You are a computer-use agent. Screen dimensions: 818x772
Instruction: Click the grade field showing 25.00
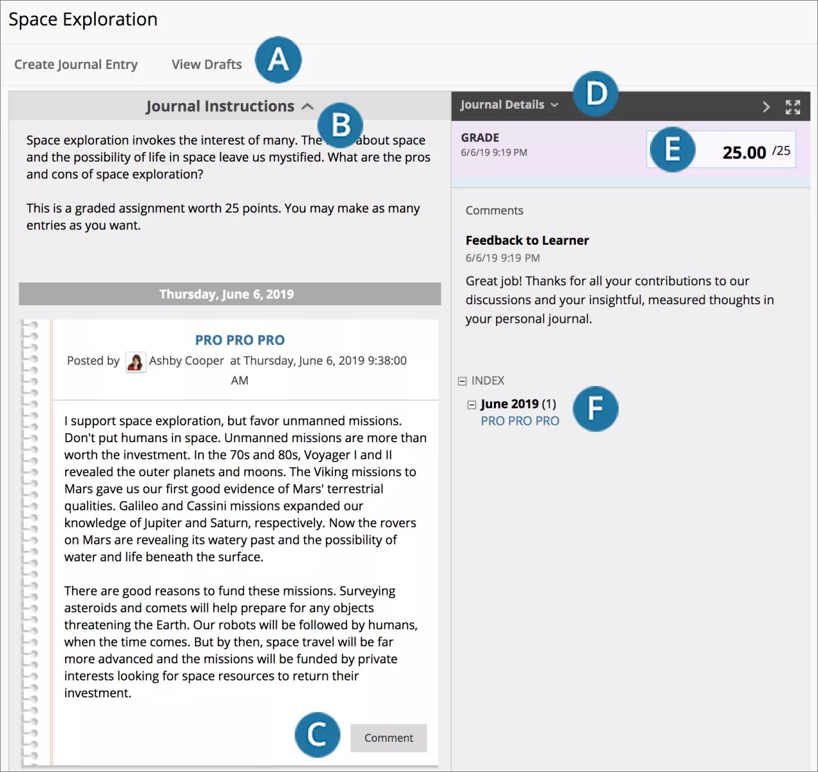745,152
